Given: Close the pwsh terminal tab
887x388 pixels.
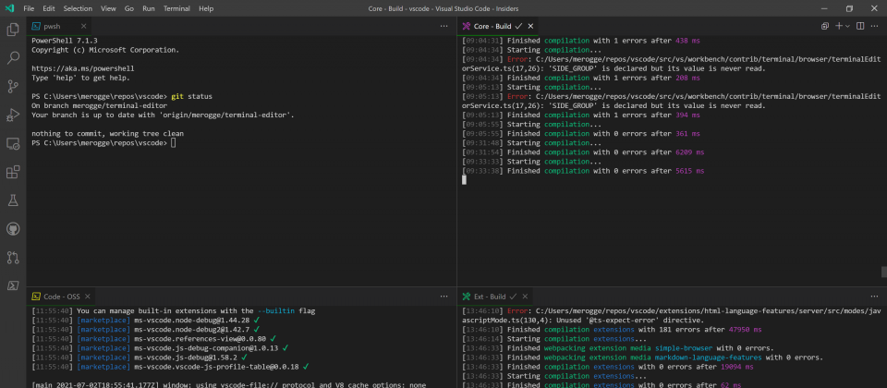Looking at the screenshot, I should point(84,26).
